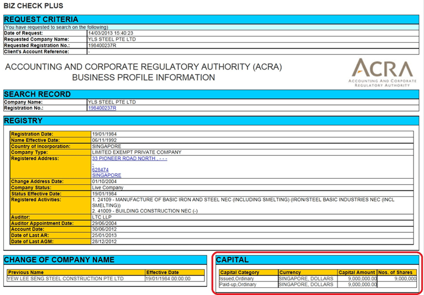Click the SEARCH RECORD section header
The height and width of the screenshot is (295, 424).
(x=212, y=94)
